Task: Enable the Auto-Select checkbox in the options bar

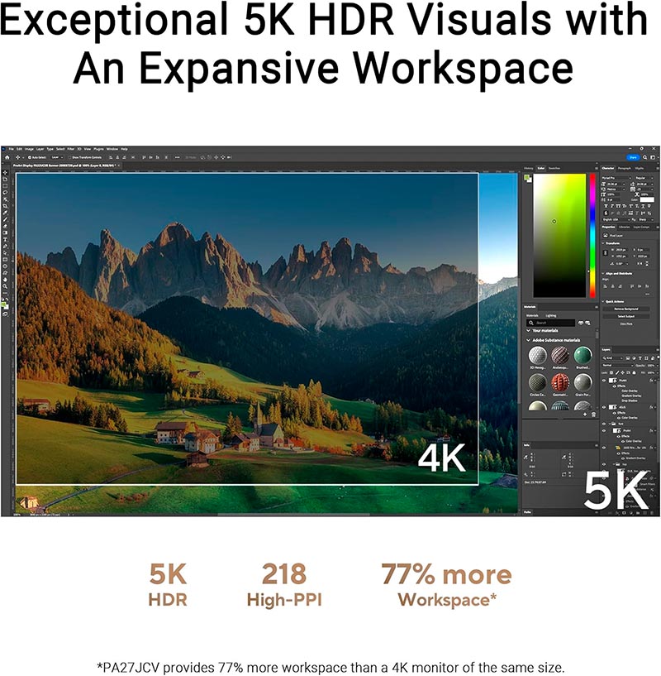Action: (30, 156)
